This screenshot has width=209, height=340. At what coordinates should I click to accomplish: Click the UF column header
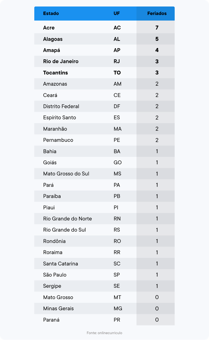117,13
